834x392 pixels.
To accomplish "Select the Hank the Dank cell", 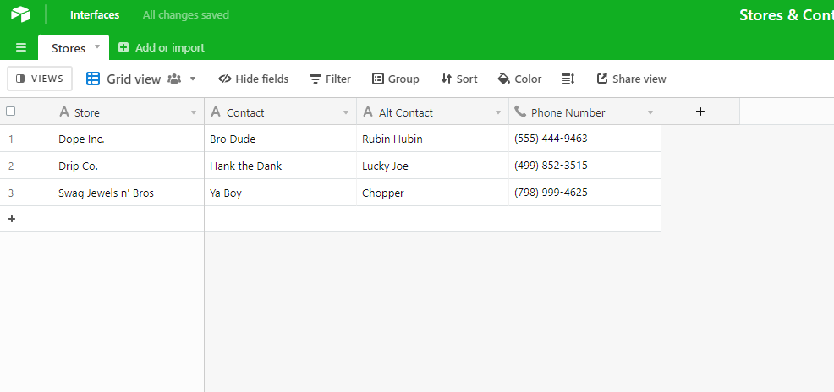I will tap(280, 166).
